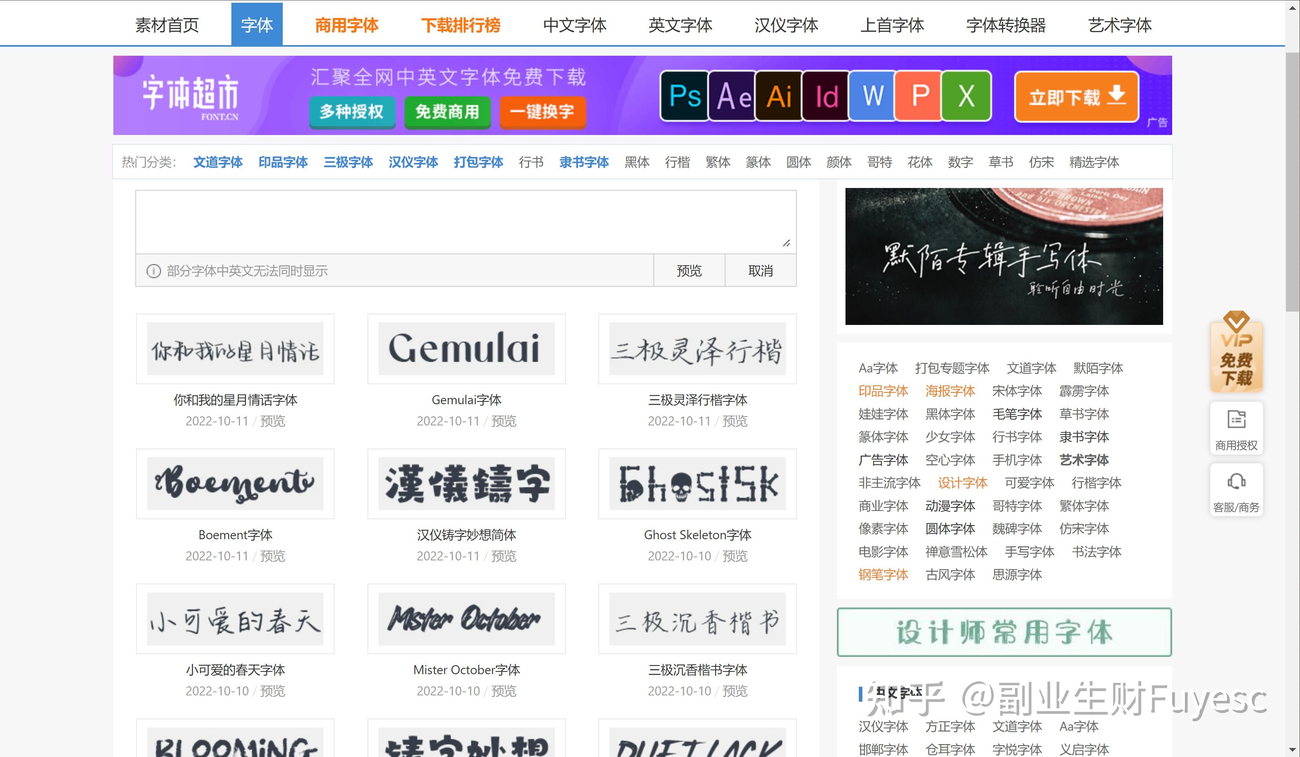Screen dimensions: 1300x757
Task: Open 毛笔字体 in sidebar tags
Action: tap(1017, 414)
